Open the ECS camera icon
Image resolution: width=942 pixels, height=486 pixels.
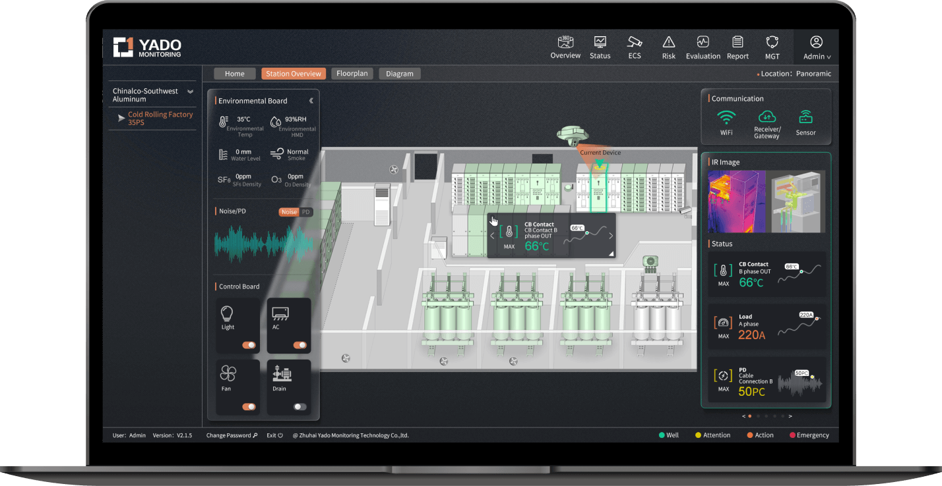(x=634, y=42)
